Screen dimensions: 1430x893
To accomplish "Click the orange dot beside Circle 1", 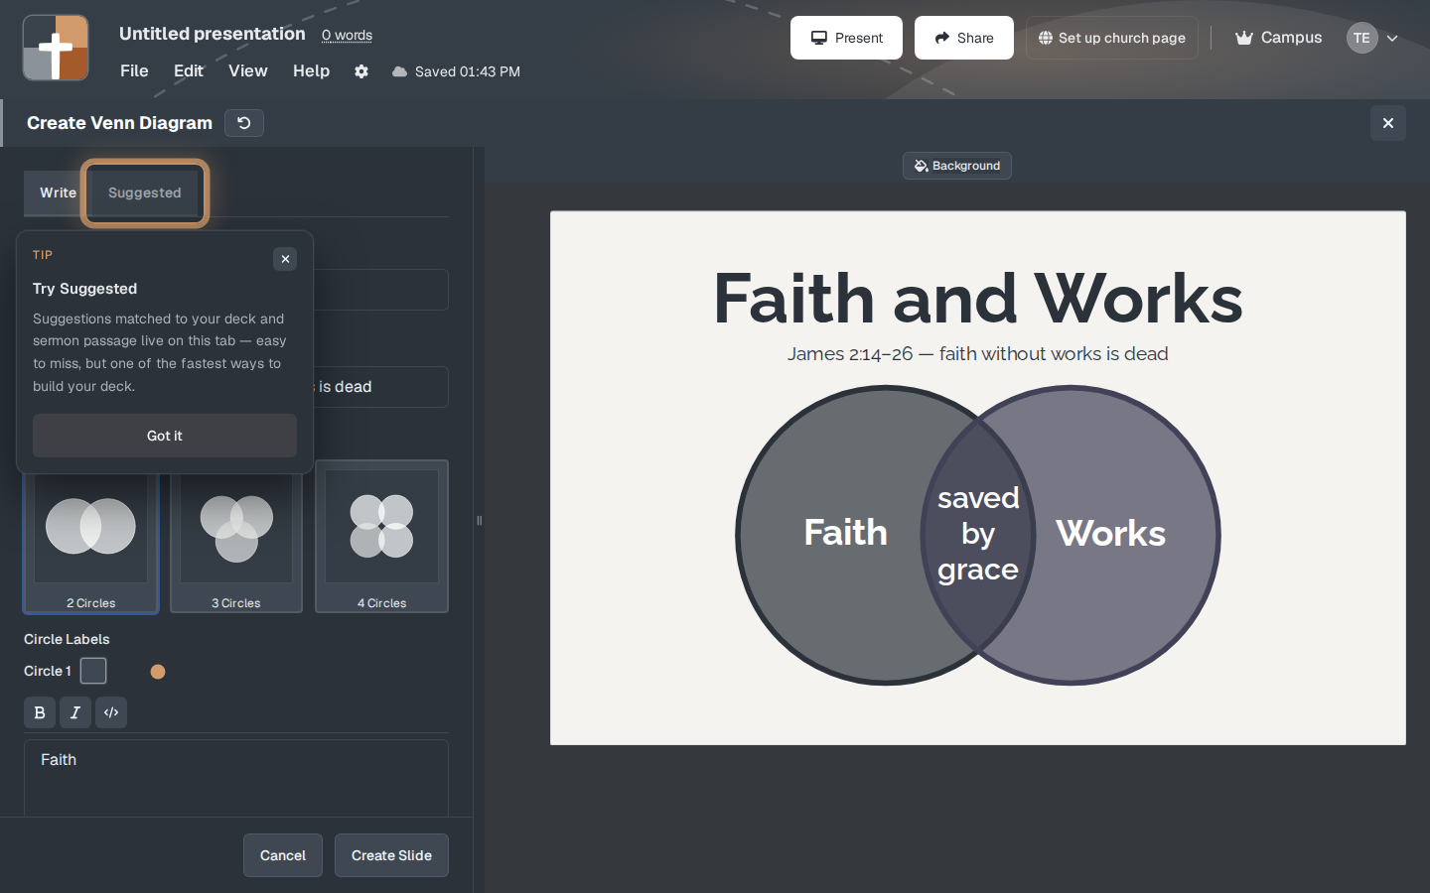I will click(158, 672).
